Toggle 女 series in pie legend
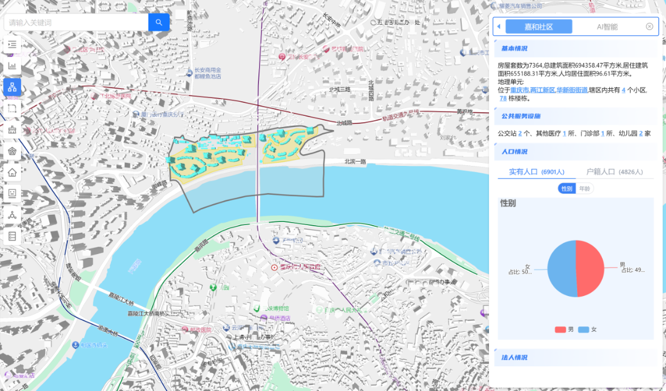 pos(588,329)
